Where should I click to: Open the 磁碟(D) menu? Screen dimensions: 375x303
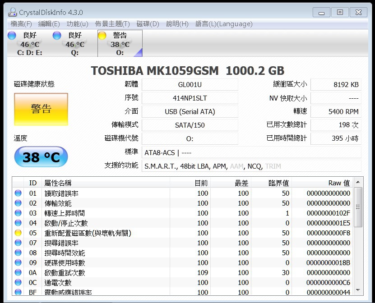coord(148,24)
